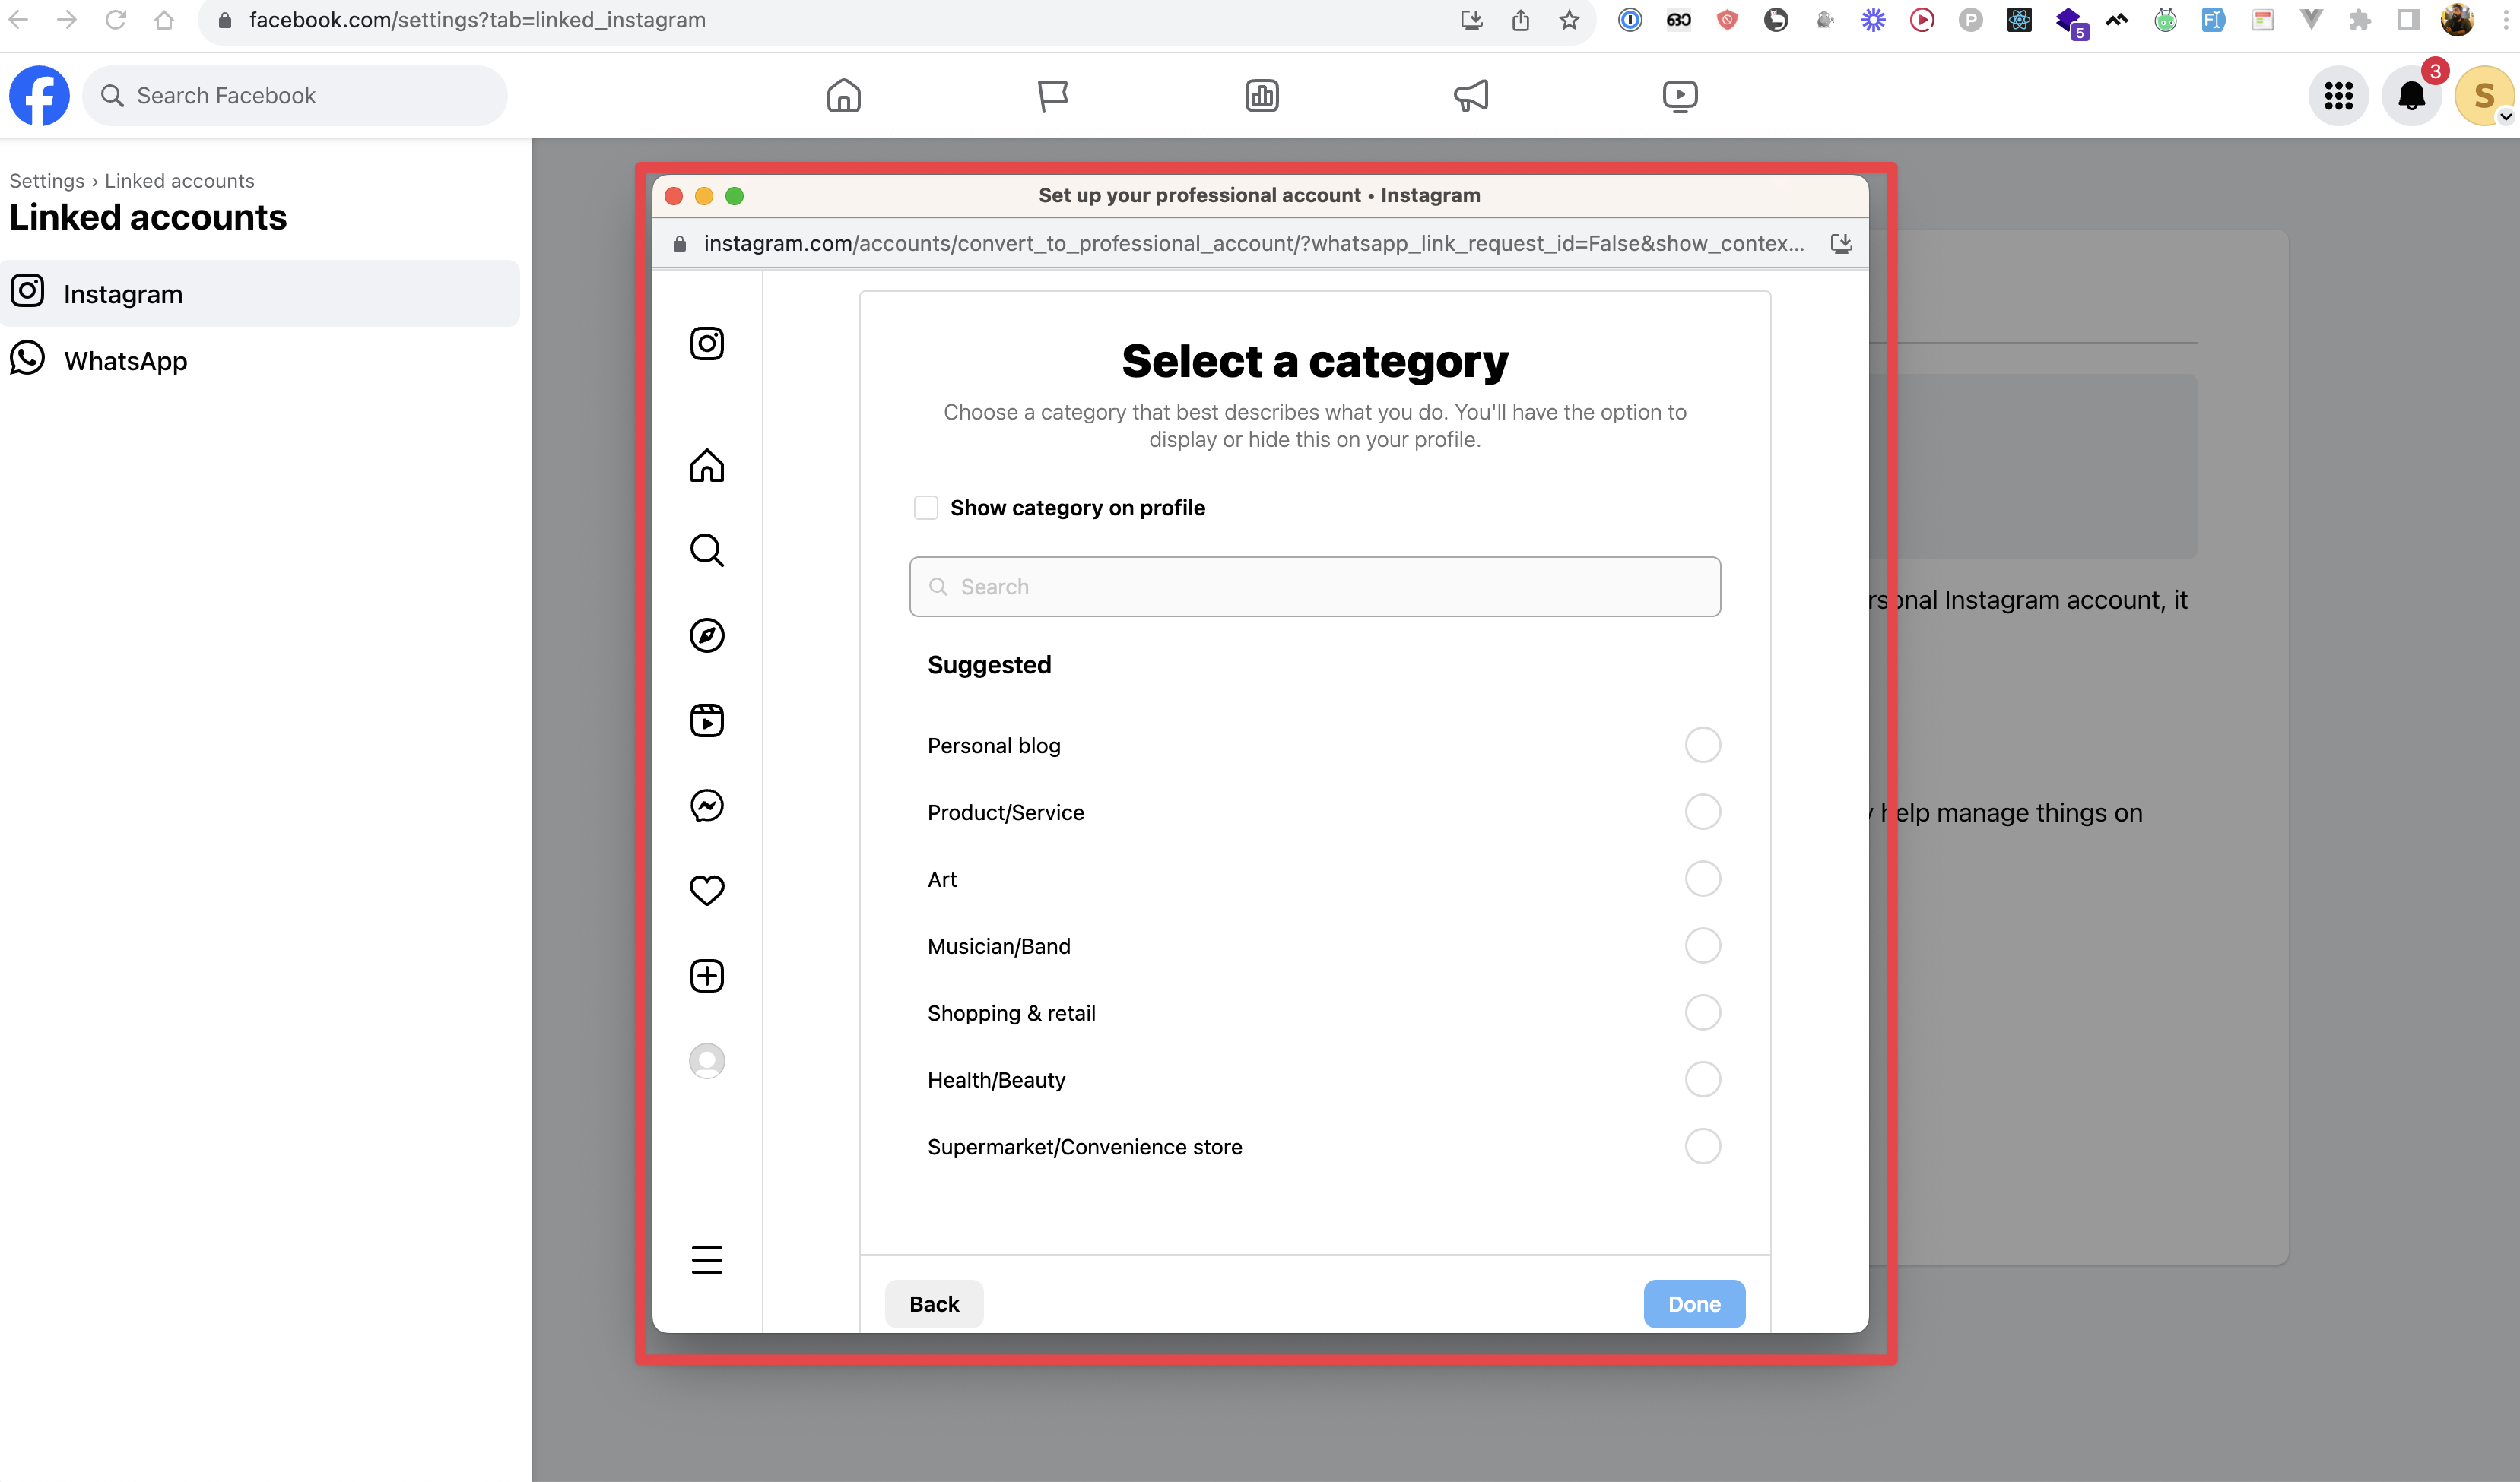Click the Instagram Reels icon in sidebar
The width and height of the screenshot is (2520, 1482).
pos(706,720)
